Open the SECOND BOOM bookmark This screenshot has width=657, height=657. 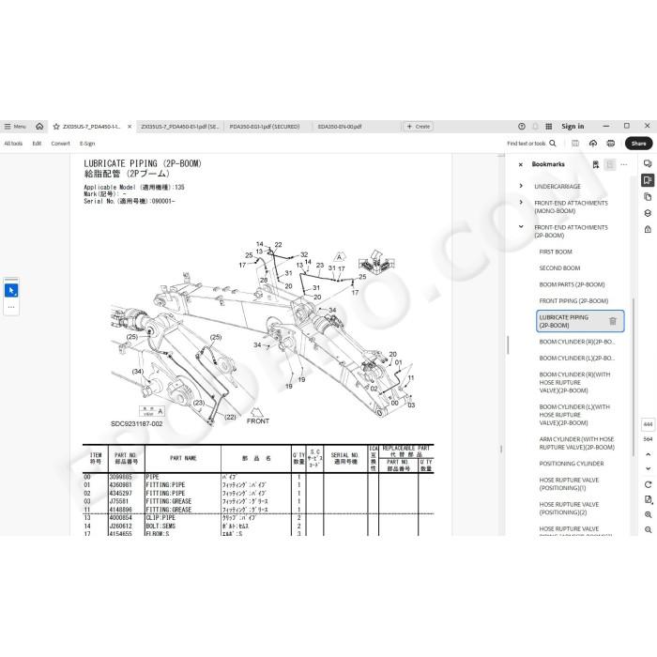559,268
